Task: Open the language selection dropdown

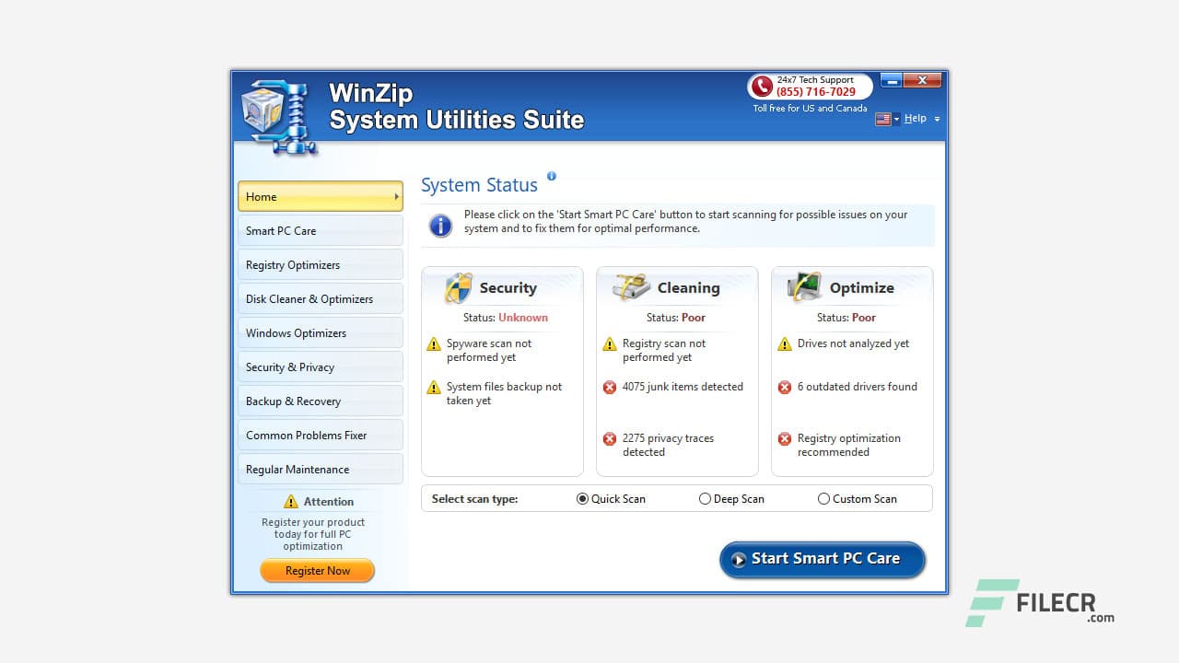Action: coord(885,118)
